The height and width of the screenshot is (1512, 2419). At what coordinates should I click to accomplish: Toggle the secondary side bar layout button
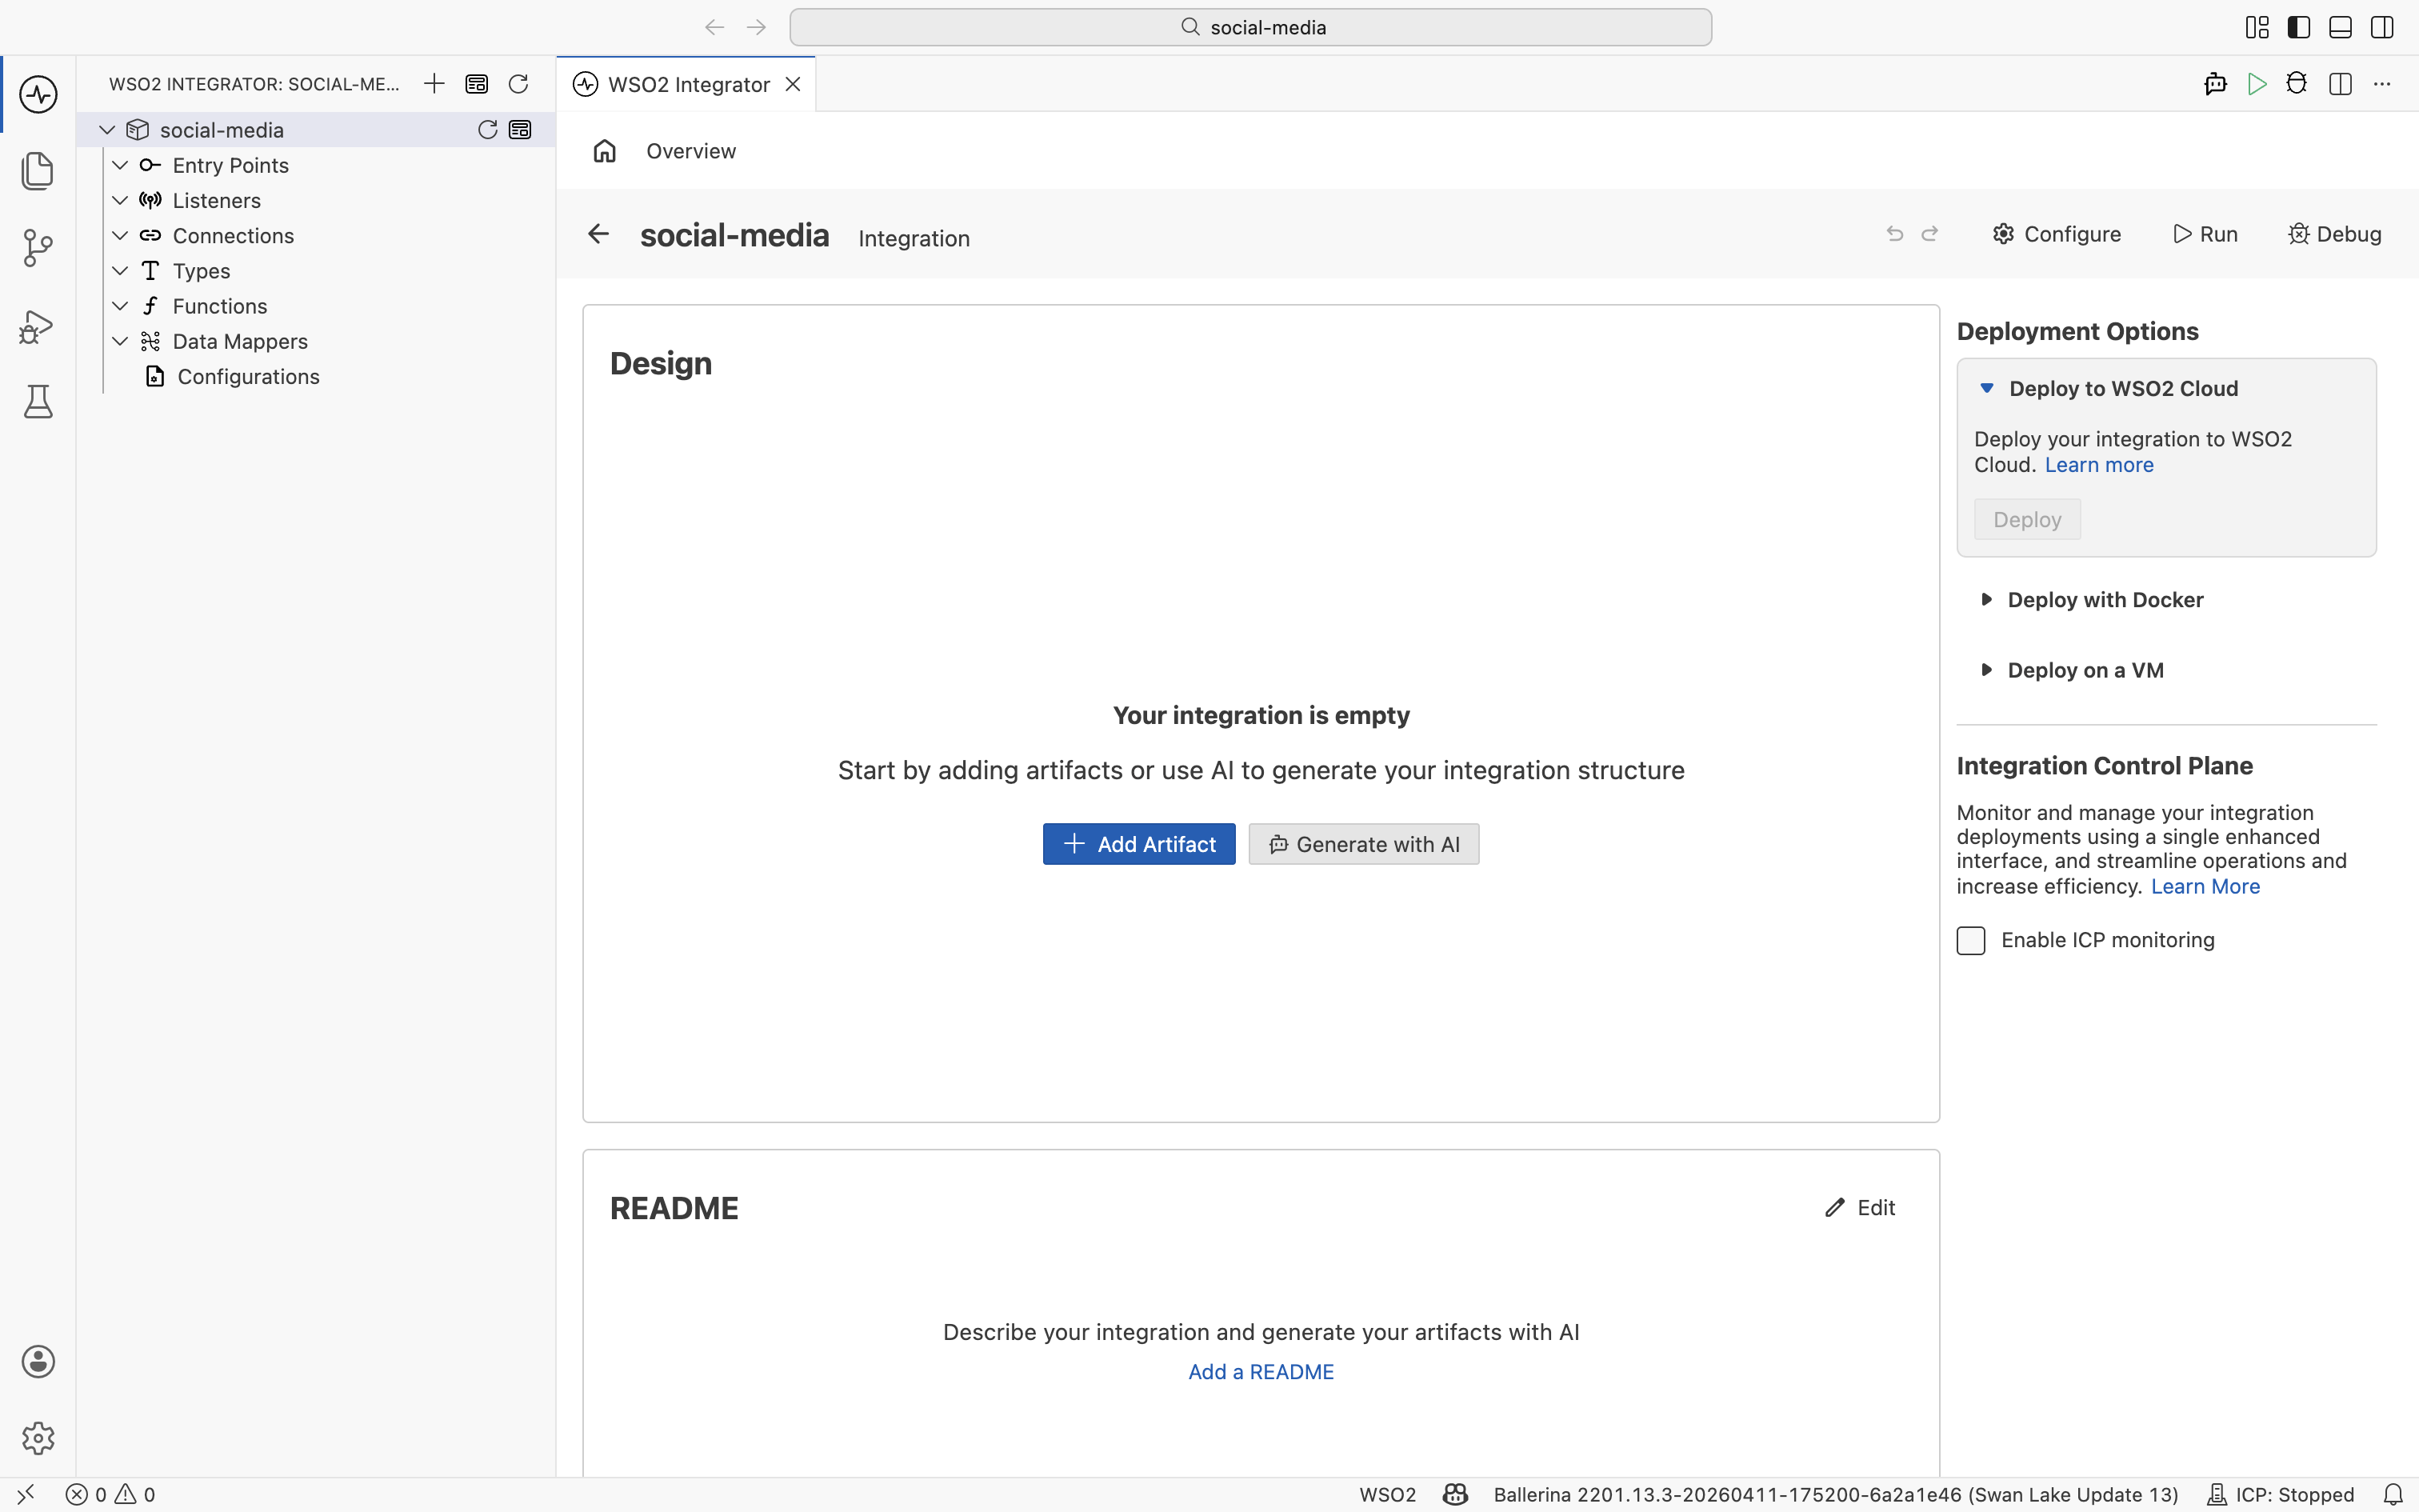click(2382, 27)
